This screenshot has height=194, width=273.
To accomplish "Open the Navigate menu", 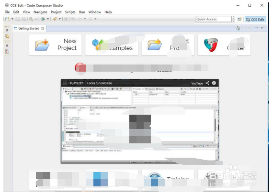I will pos(40,12).
